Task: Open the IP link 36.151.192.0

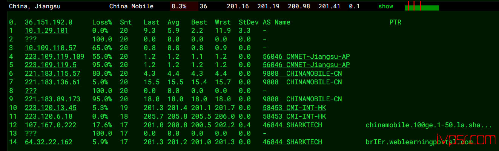Action: (49, 23)
